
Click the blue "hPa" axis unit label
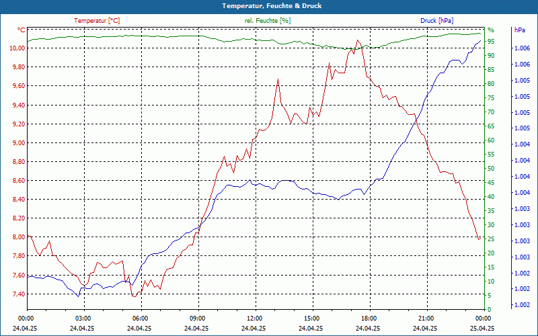pos(519,30)
